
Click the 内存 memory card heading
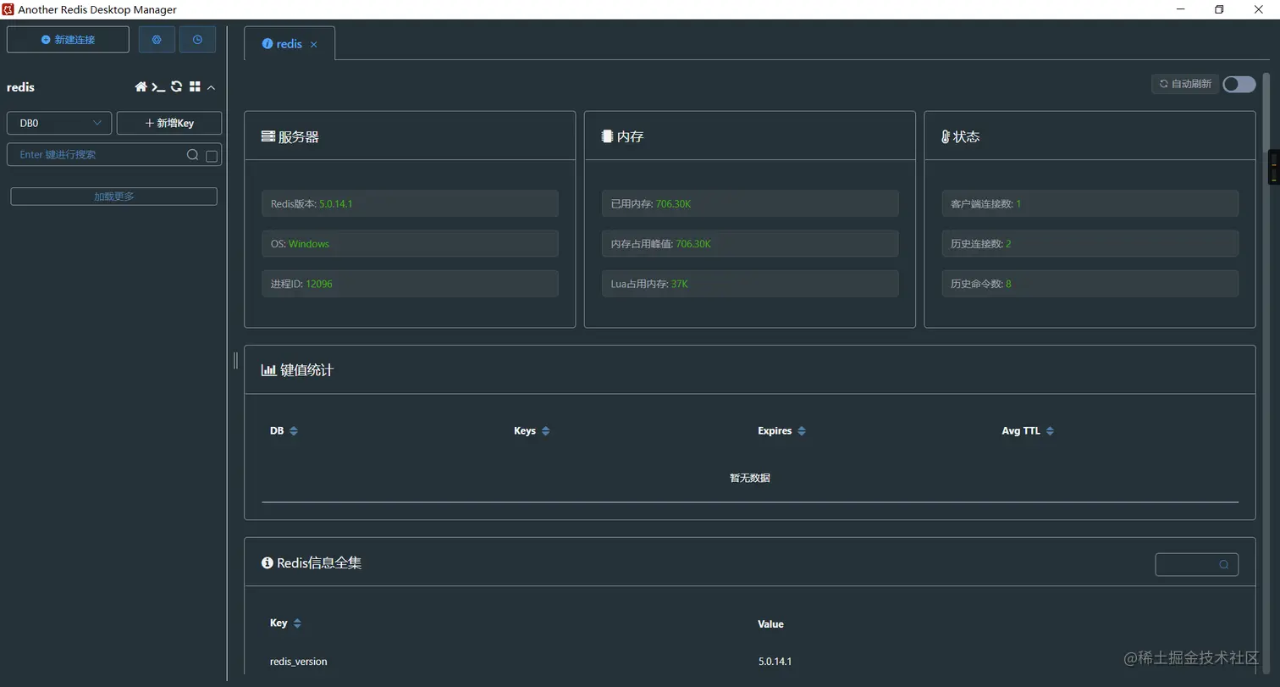point(623,136)
